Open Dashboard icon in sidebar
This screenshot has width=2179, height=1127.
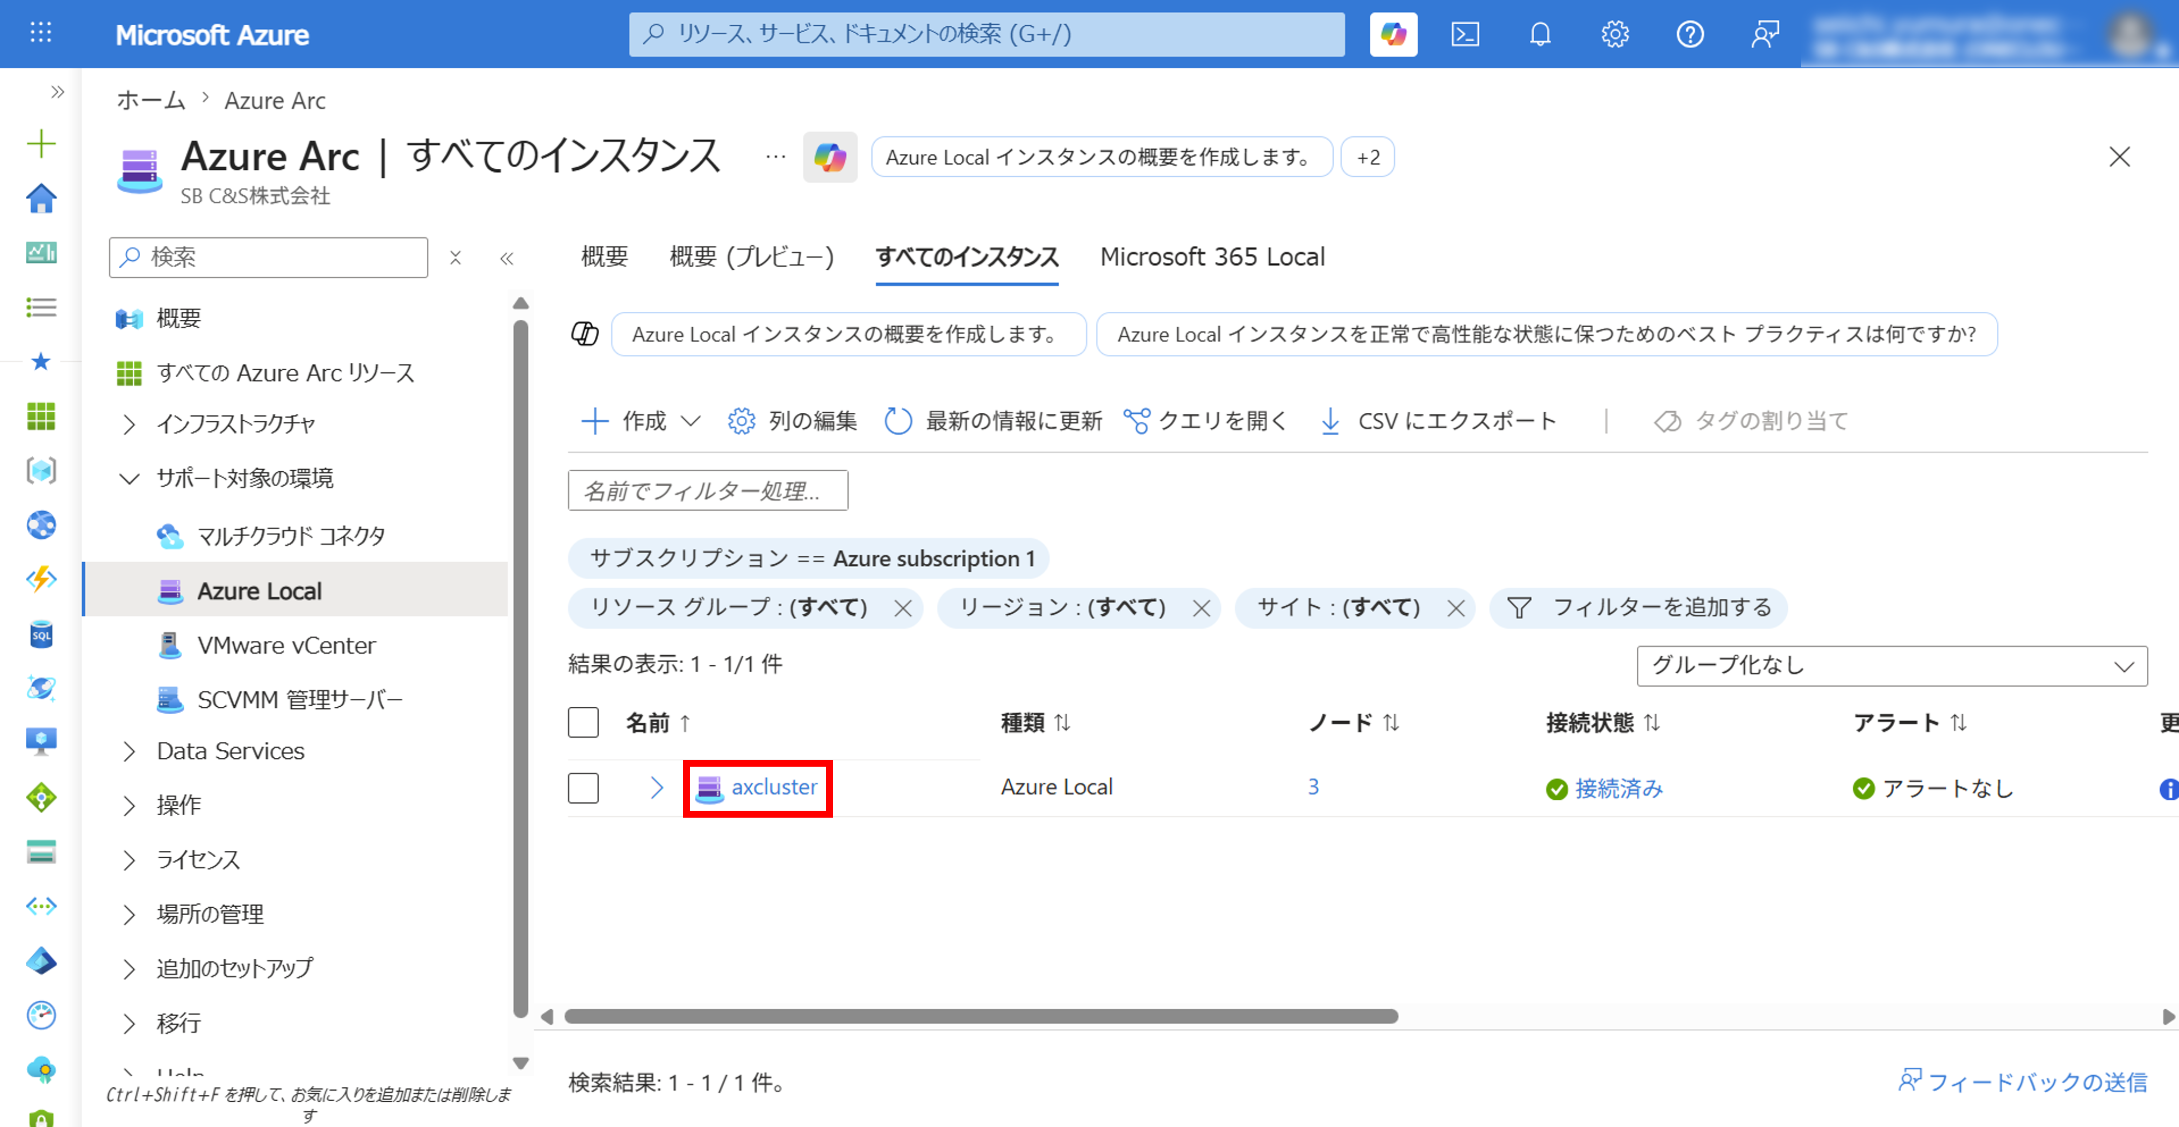[x=41, y=252]
